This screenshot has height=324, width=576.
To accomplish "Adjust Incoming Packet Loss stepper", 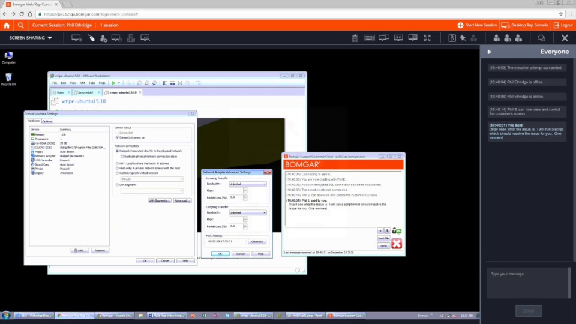I will [245, 197].
